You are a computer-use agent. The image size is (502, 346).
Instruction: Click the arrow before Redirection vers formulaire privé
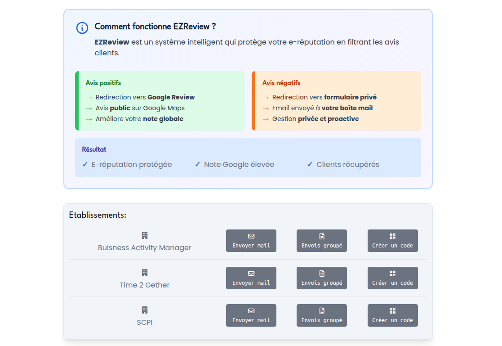265,97
